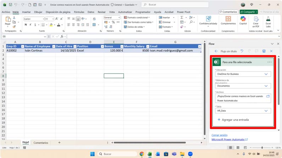Toggle align text right
The height and width of the screenshot is (158, 282).
pyautogui.click(x=78, y=25)
